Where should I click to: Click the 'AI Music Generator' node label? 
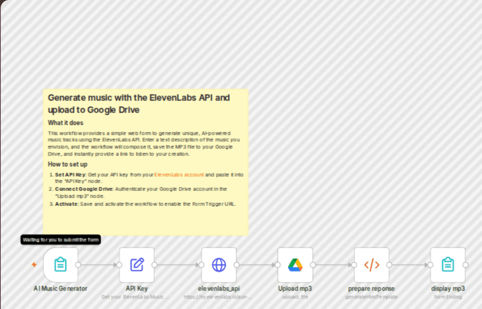60,289
